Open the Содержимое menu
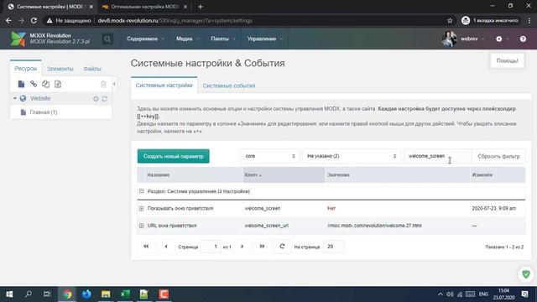The image size is (537, 302). (x=145, y=39)
